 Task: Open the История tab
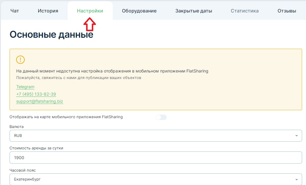click(x=48, y=11)
